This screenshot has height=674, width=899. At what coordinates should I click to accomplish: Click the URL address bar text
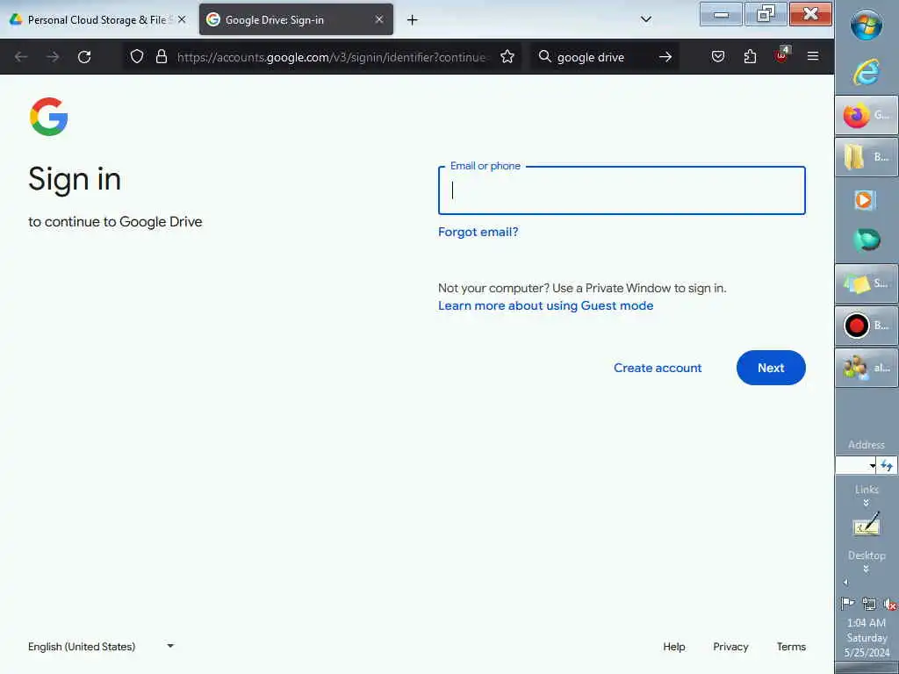point(333,57)
